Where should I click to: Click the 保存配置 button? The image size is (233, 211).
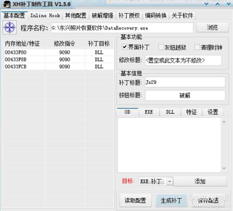(x=209, y=200)
